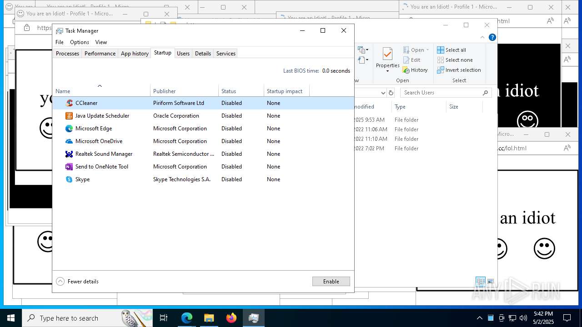Click the Task Manager title bar icon
The width and height of the screenshot is (582, 327).
pos(60,31)
